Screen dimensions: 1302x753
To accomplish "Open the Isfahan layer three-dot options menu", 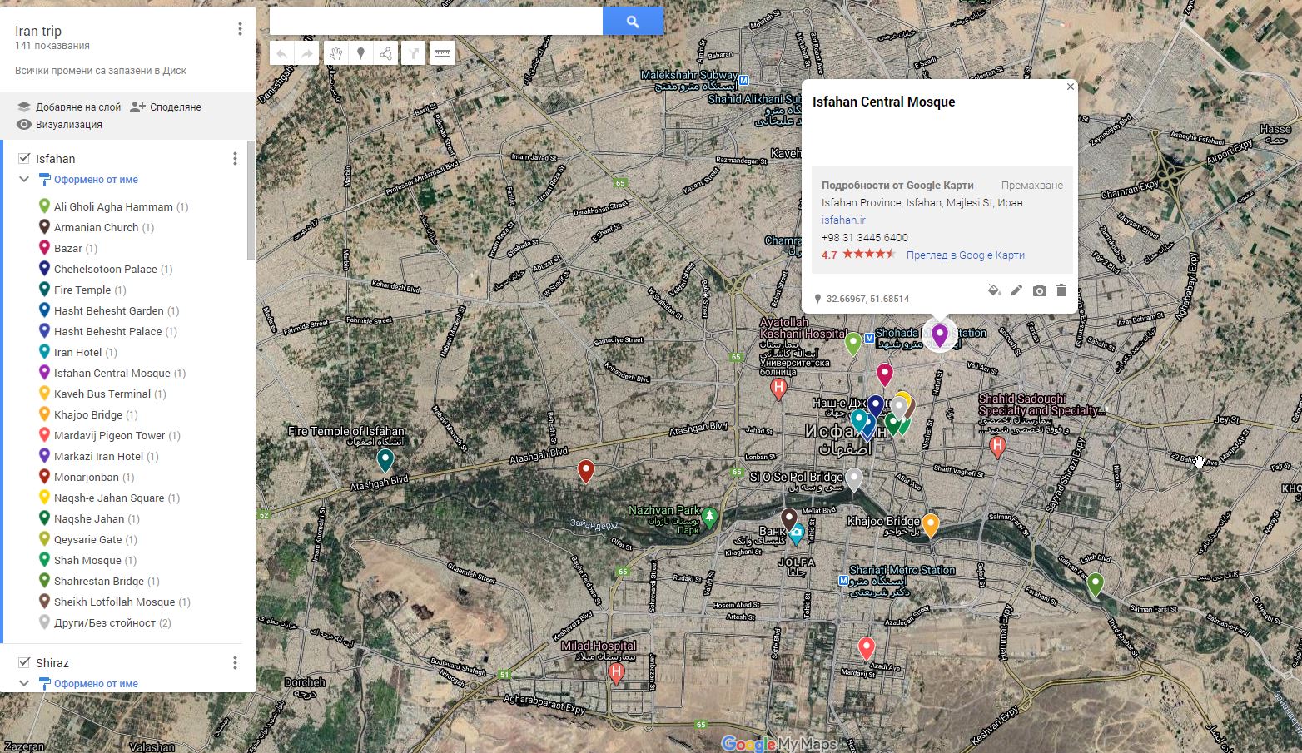I will [x=235, y=158].
